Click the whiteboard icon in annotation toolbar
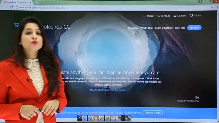 click(x=113, y=118)
